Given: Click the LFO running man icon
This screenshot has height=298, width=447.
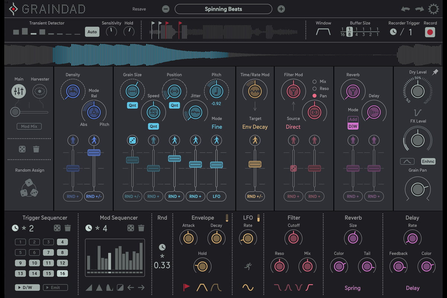Looking at the screenshot, I should point(248,266).
